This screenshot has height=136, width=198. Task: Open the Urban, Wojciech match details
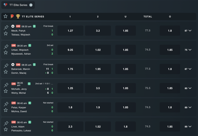20,50
